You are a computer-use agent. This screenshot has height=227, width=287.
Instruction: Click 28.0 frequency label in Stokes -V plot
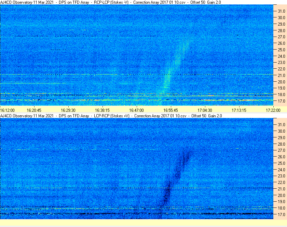point(282,30)
